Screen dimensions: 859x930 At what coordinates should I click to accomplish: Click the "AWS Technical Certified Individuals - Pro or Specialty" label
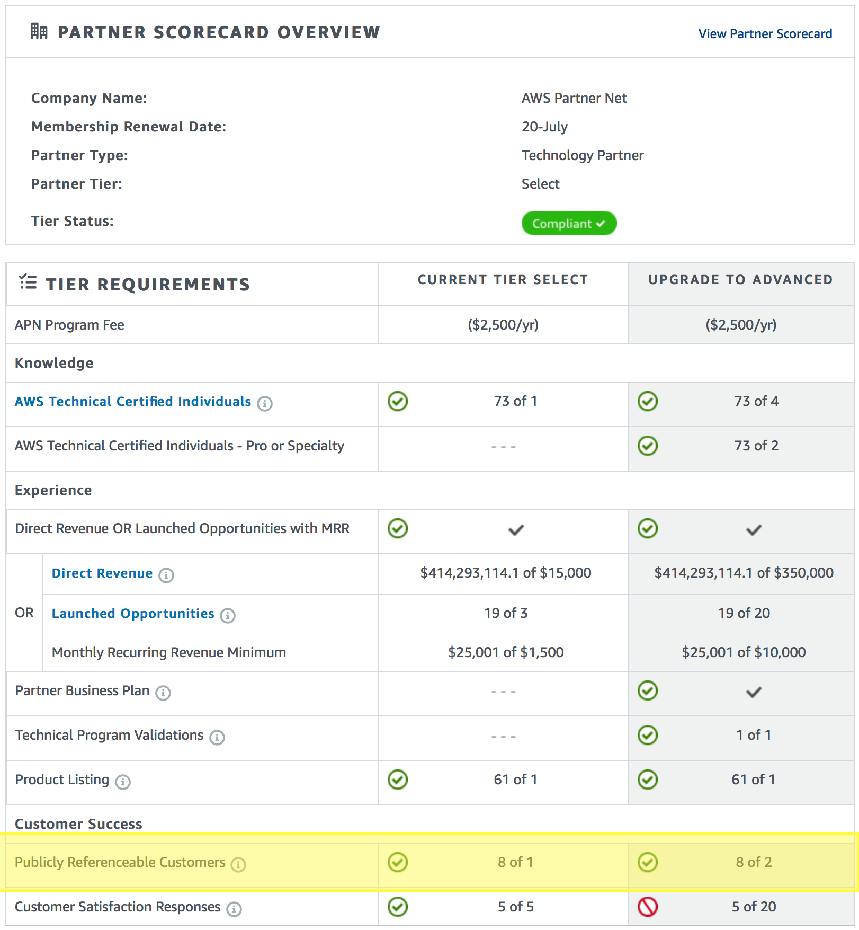[180, 446]
